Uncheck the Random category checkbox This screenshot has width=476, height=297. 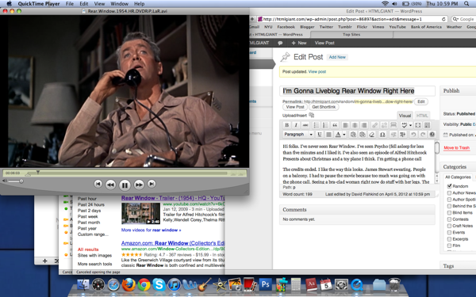point(450,186)
